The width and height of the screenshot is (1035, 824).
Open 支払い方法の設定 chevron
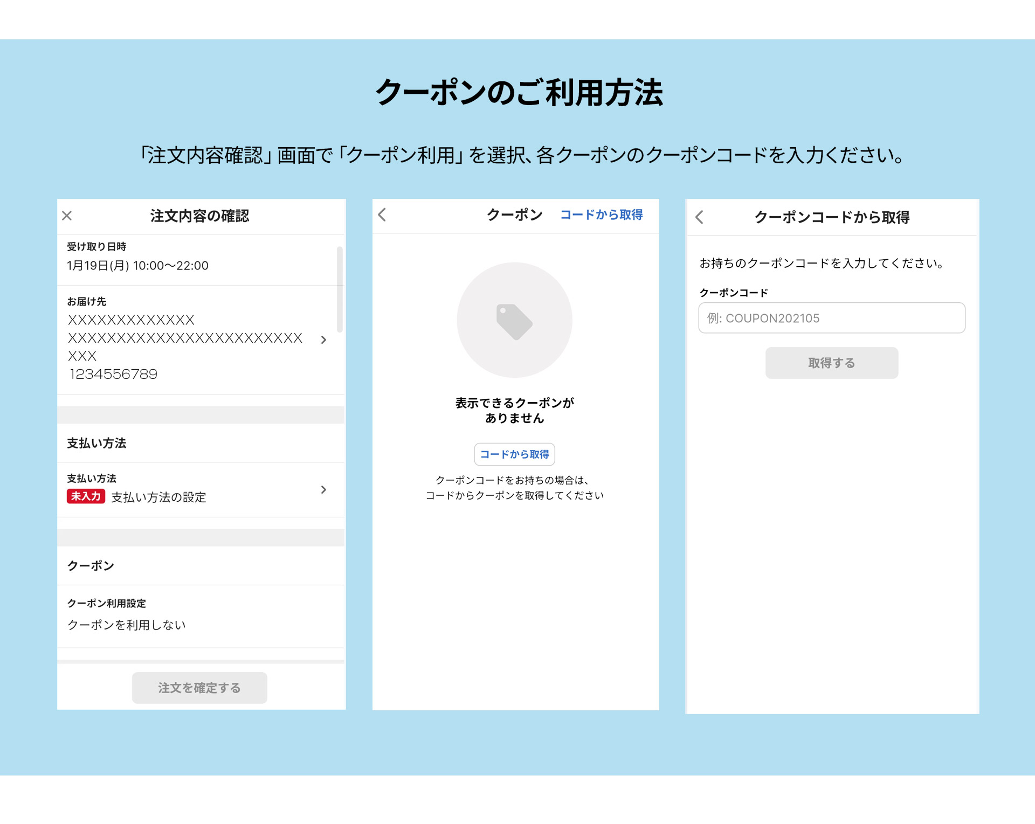pyautogui.click(x=323, y=489)
